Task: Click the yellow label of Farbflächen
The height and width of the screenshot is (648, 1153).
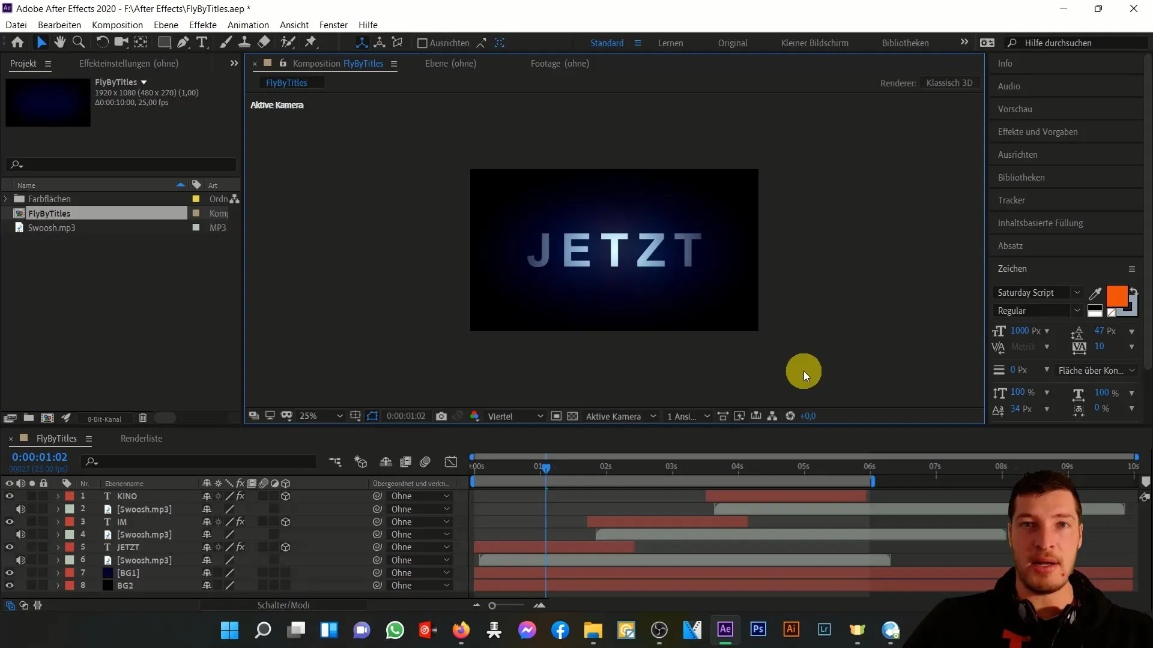Action: coord(196,199)
